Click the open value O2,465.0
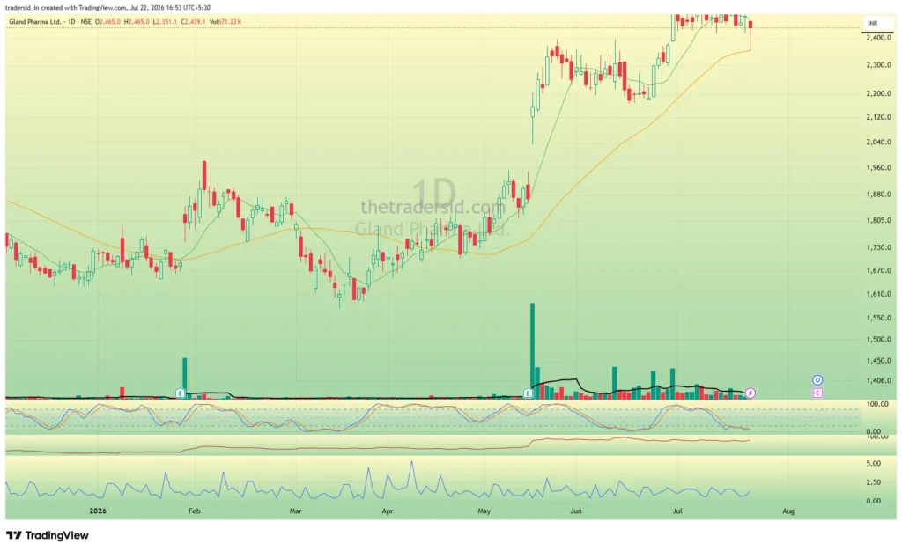This screenshot has width=902, height=551. tap(108, 22)
